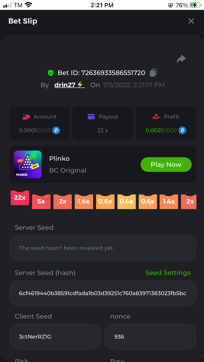
Task: Open the Plinko game thumbnail
Action: click(x=28, y=164)
